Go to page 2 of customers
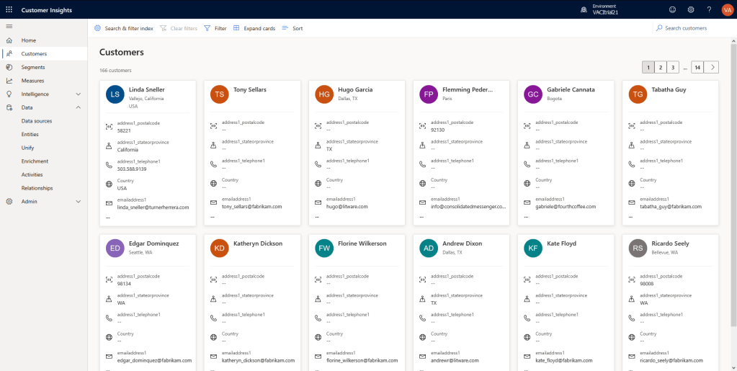737x371 pixels. tap(660, 67)
